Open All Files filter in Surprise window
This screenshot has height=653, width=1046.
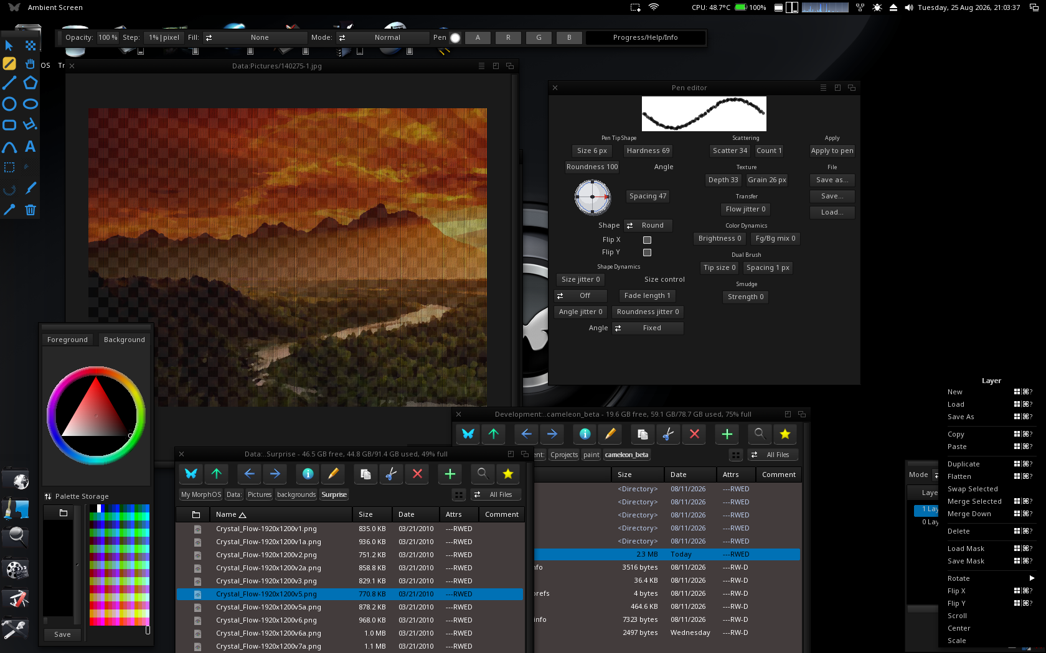point(496,495)
